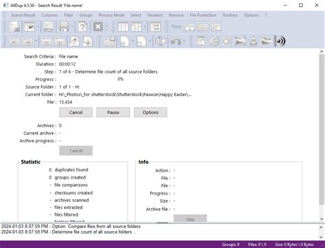This screenshot has width=325, height=248.
Task: Click 'Groups: 0' in the status bar
Action: coord(230,245)
